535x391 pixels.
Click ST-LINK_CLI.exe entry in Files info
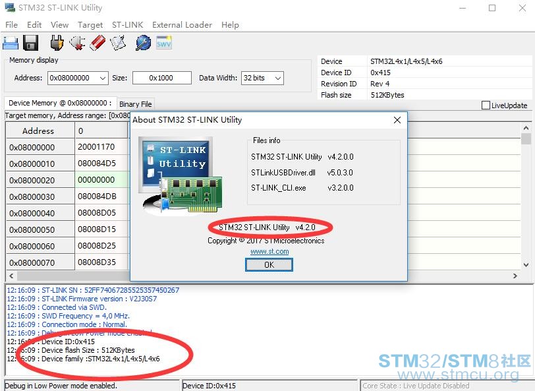point(279,188)
